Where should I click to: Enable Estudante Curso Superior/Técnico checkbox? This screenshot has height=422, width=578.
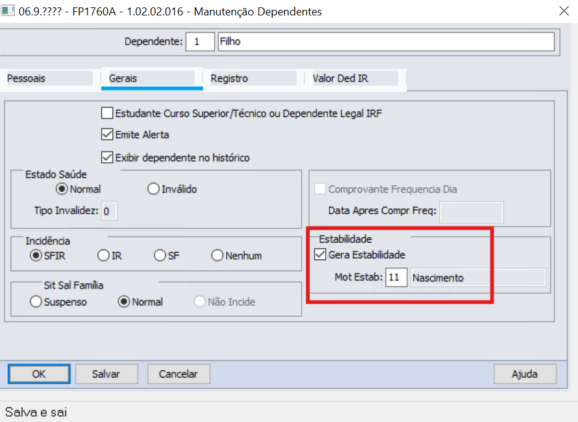107,113
